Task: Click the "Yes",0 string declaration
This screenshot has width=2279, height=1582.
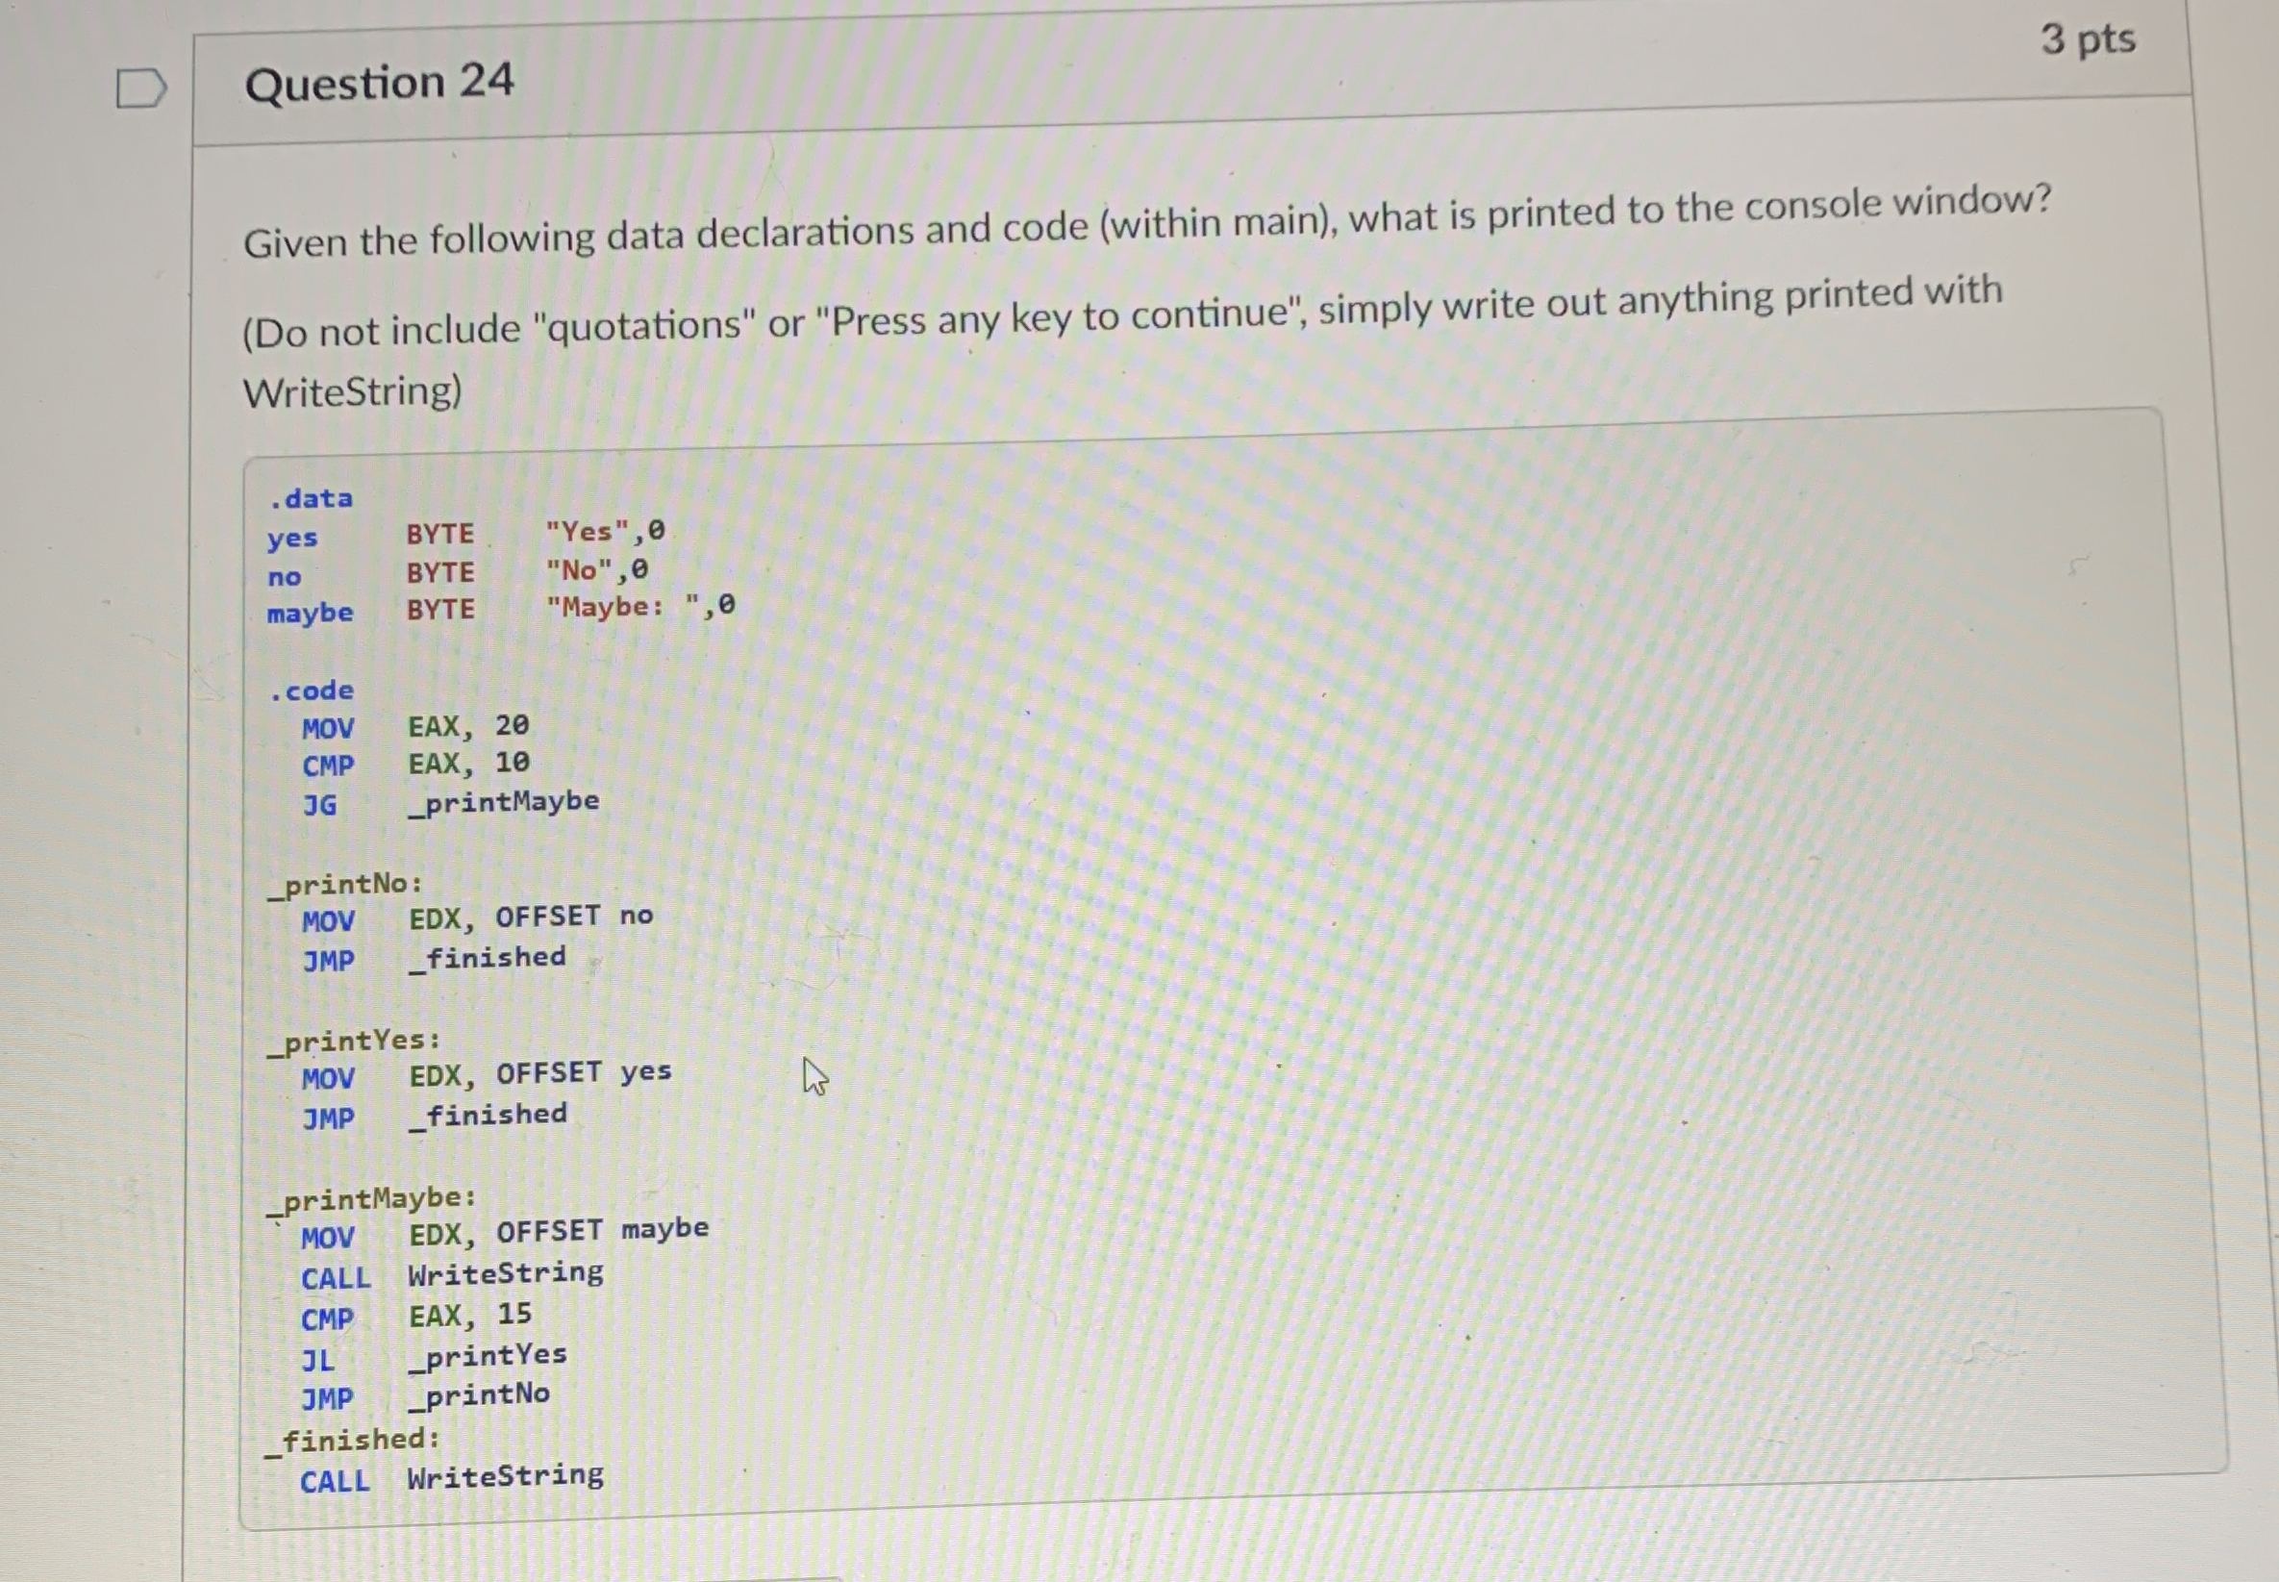Action: point(605,532)
